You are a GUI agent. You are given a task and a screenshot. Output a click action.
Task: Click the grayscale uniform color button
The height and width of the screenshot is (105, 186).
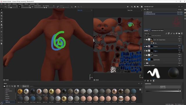point(163,87)
